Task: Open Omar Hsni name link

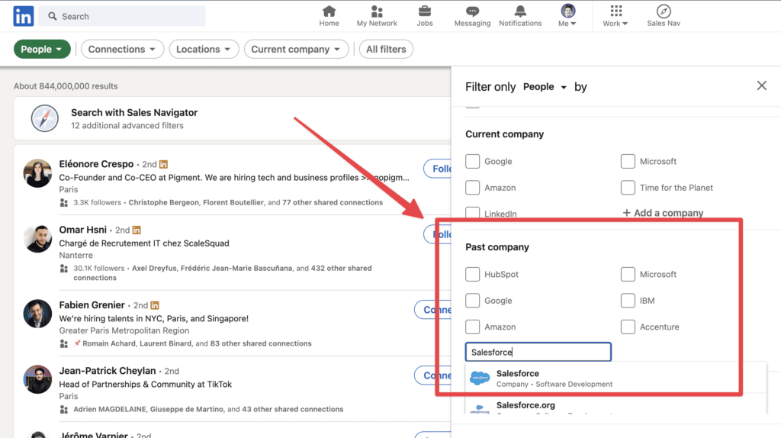Action: [x=82, y=230]
